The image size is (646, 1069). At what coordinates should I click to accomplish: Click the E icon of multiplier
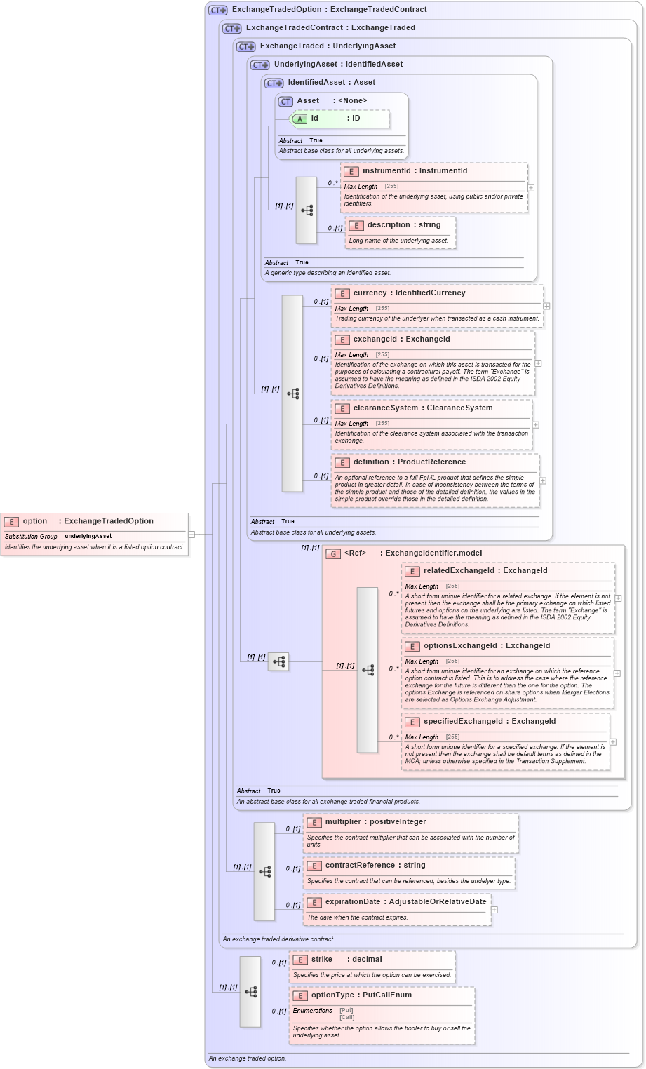(x=314, y=822)
